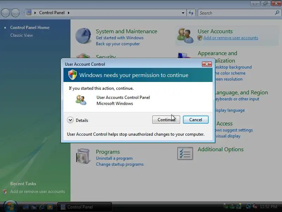Expand the root arrow before Control Panel
282x212 pixels.
tap(35, 13)
